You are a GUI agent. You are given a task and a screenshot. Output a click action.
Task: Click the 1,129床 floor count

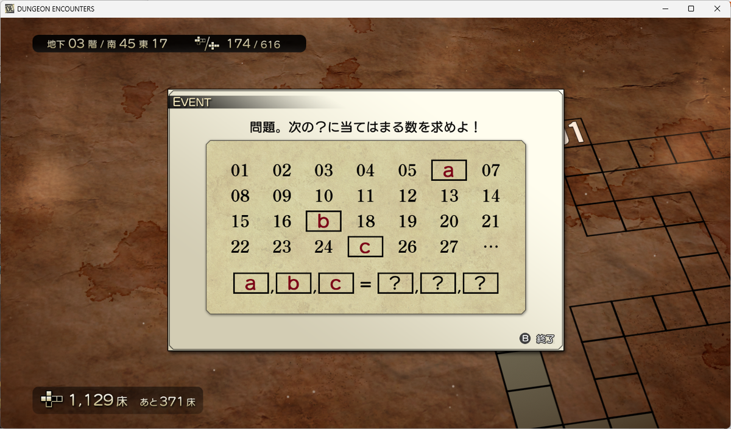pos(98,400)
